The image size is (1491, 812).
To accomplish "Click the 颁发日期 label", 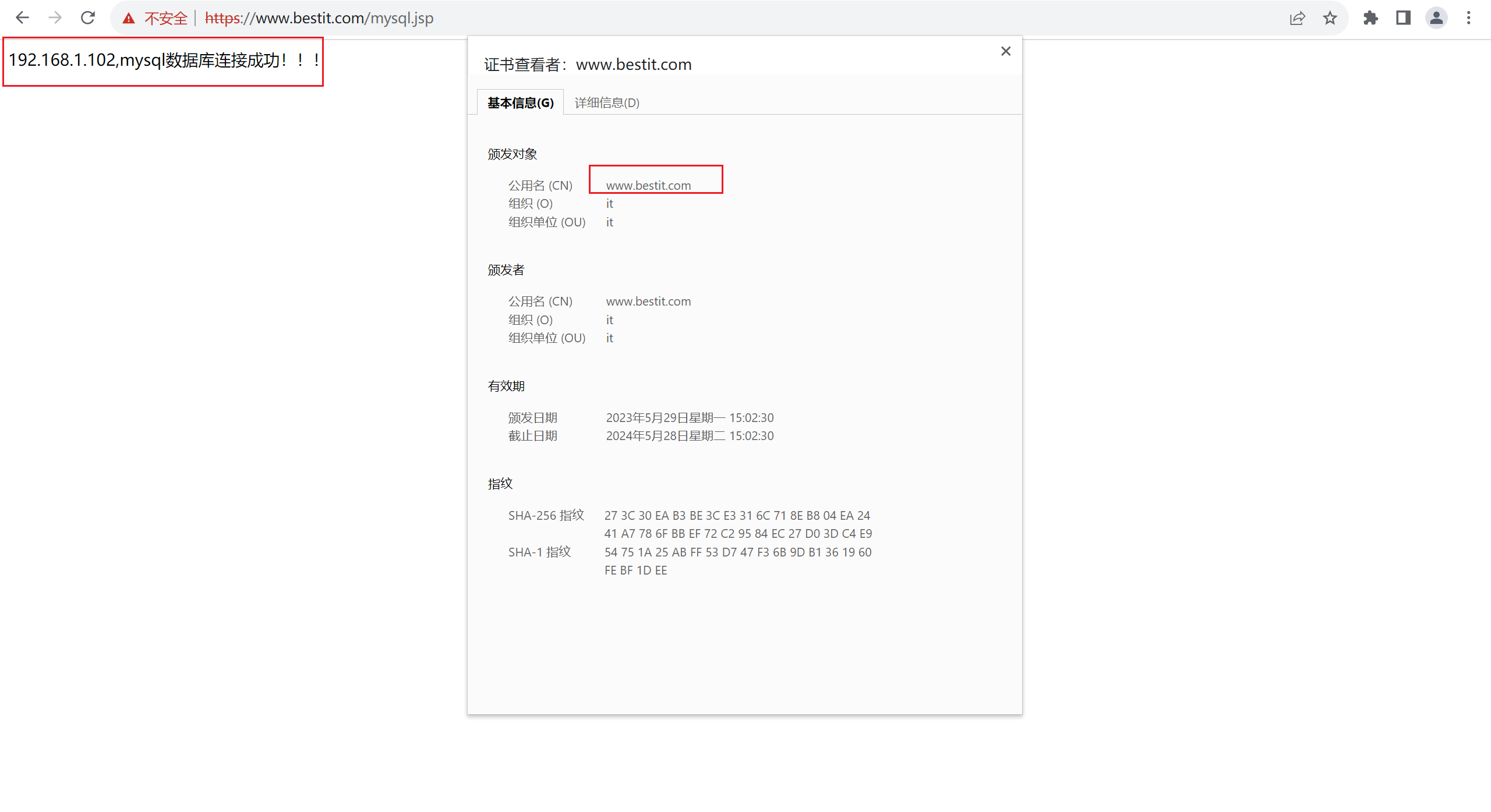I will tap(532, 417).
